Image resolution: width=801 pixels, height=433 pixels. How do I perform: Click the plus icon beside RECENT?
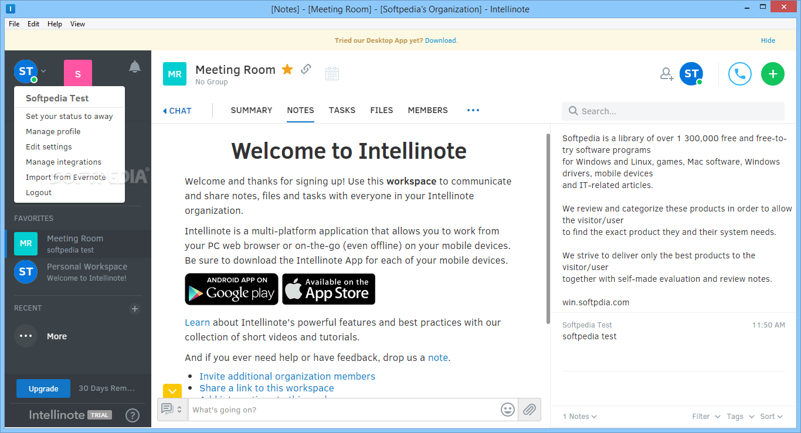click(x=135, y=308)
